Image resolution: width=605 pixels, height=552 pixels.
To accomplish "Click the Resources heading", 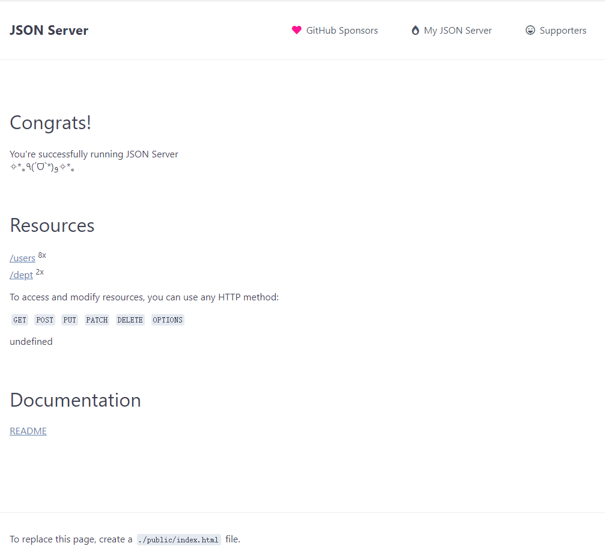I will click(x=52, y=225).
